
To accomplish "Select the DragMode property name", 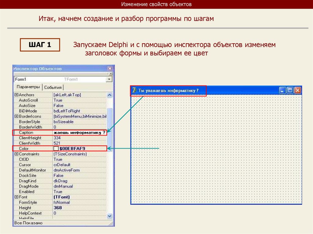I will coord(29,186).
